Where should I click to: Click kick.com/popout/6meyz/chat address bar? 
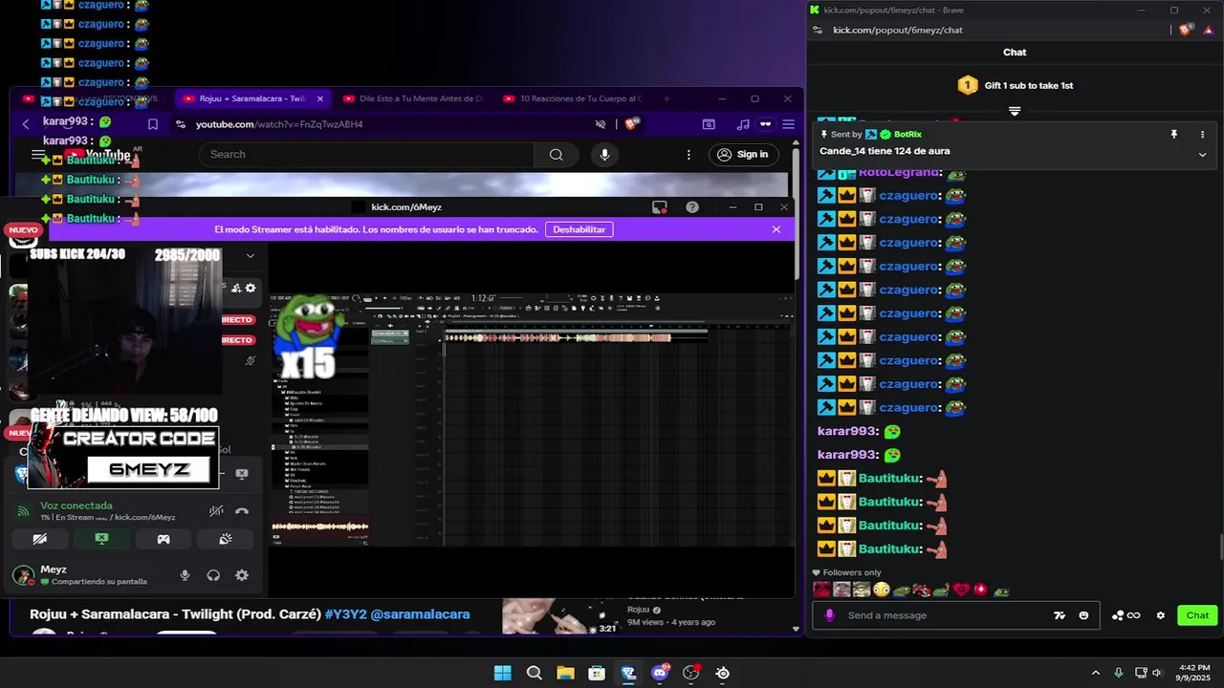[898, 31]
